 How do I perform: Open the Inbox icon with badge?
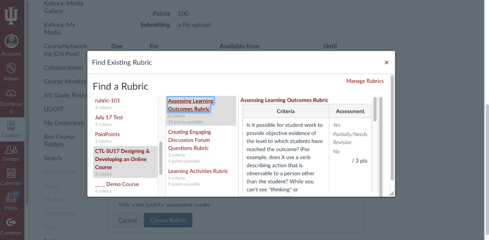click(11, 197)
